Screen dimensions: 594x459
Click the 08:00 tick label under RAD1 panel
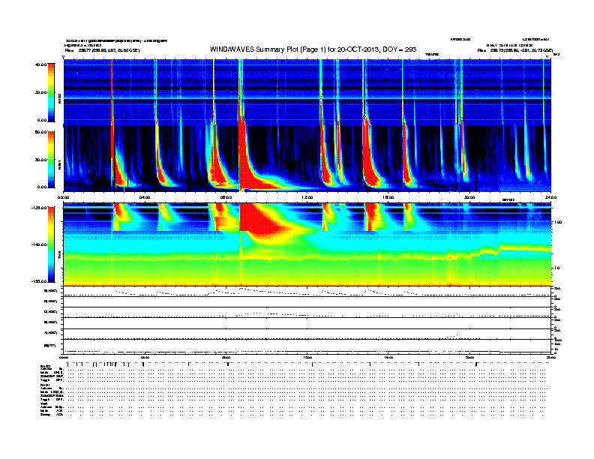point(226,197)
